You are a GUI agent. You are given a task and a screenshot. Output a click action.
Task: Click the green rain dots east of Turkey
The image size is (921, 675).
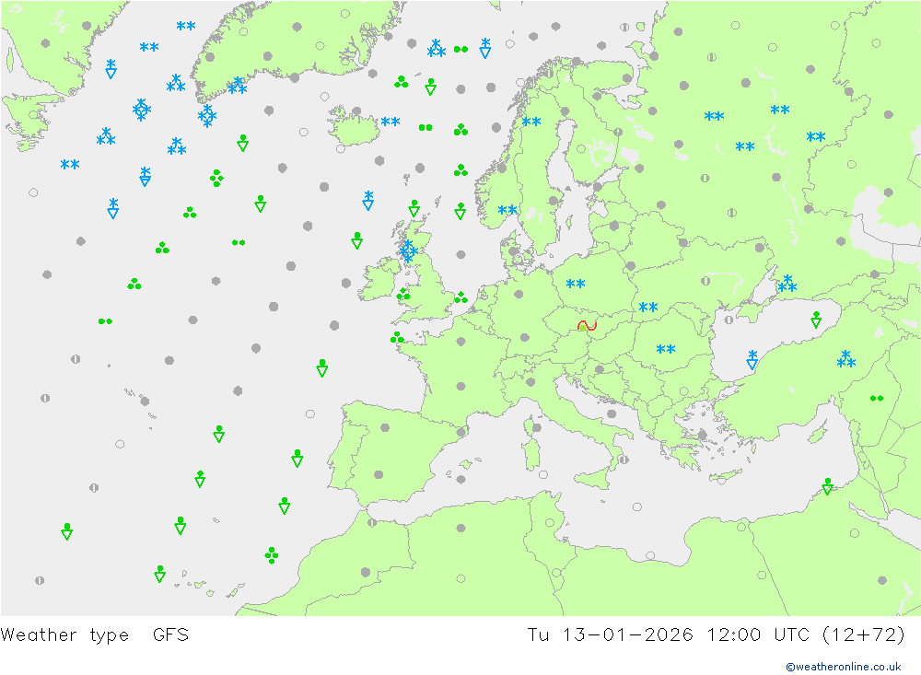point(877,399)
